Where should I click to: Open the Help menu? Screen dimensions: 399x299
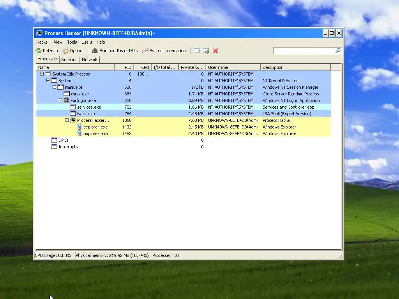101,42
